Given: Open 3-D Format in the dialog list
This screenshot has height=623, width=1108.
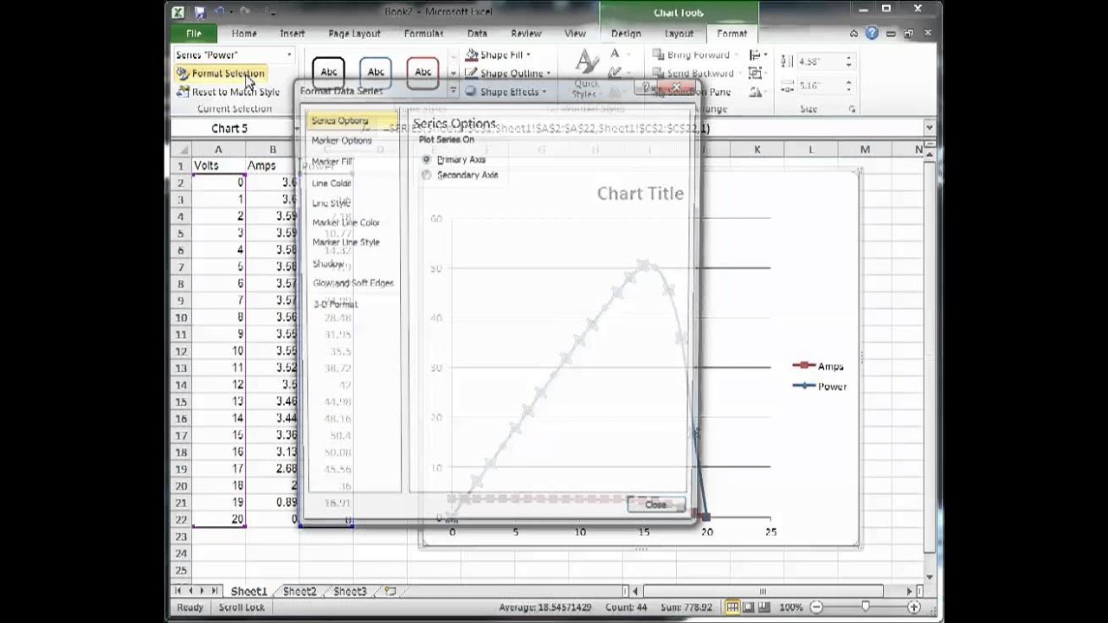Looking at the screenshot, I should tap(335, 304).
